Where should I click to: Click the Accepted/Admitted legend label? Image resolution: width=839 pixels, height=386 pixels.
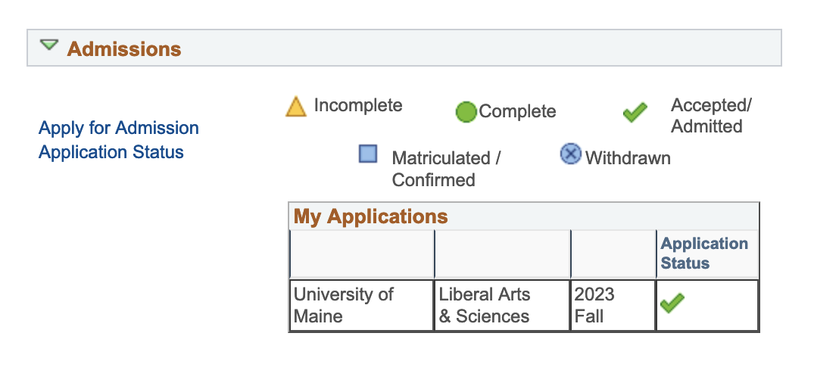(x=711, y=116)
